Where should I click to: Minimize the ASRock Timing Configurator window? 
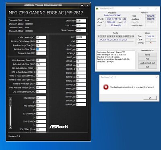[82, 6]
